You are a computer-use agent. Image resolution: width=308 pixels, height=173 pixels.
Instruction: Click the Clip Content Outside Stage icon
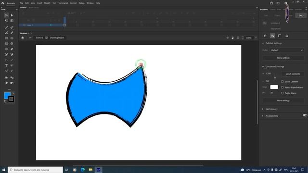[x=238, y=37]
